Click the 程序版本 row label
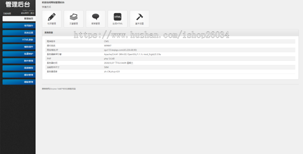The width and height of the screenshot is (303, 154). pos(51,41)
